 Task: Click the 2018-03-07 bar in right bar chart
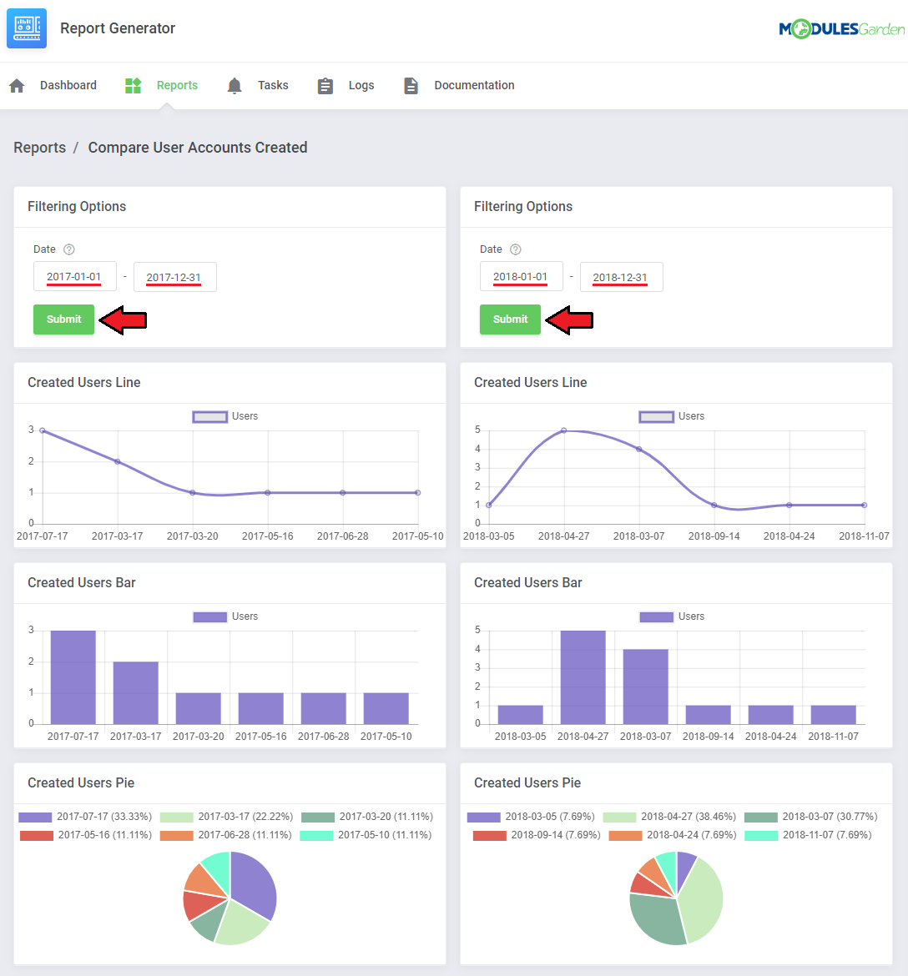point(646,687)
